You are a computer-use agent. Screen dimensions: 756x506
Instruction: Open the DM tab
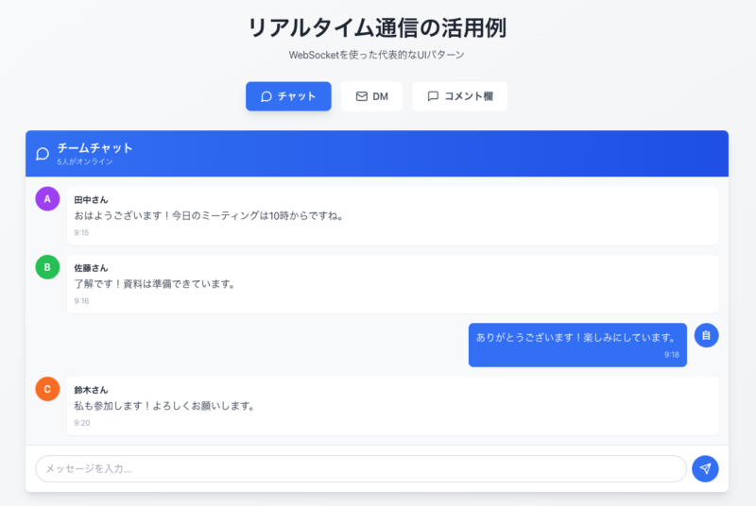tap(371, 96)
